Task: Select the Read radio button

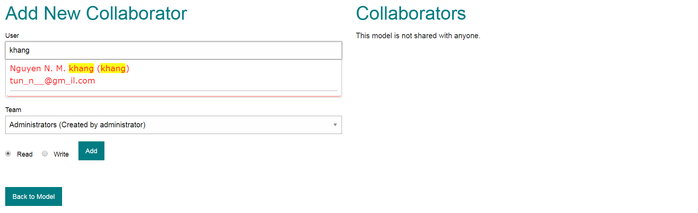Action: (x=8, y=154)
